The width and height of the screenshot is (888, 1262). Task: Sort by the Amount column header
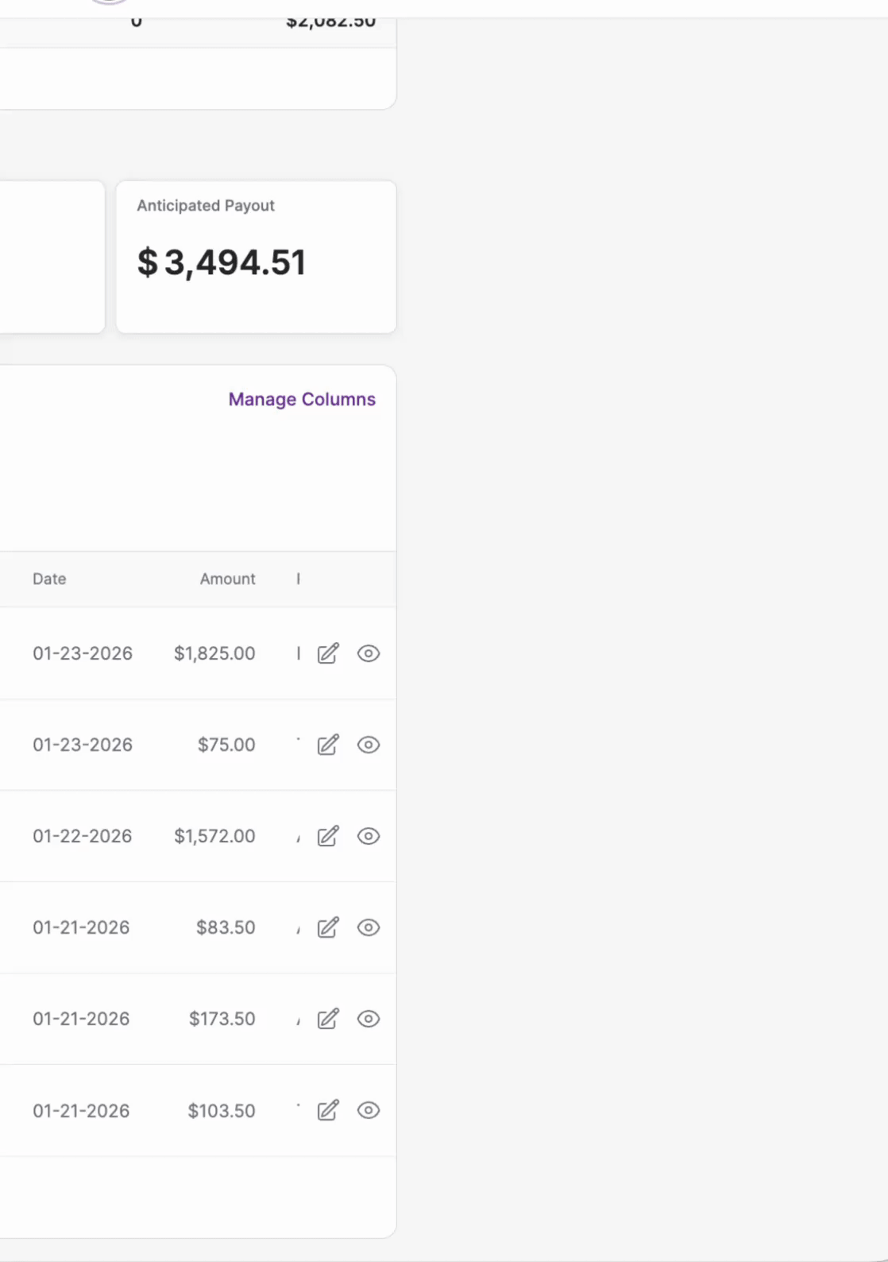coord(227,579)
